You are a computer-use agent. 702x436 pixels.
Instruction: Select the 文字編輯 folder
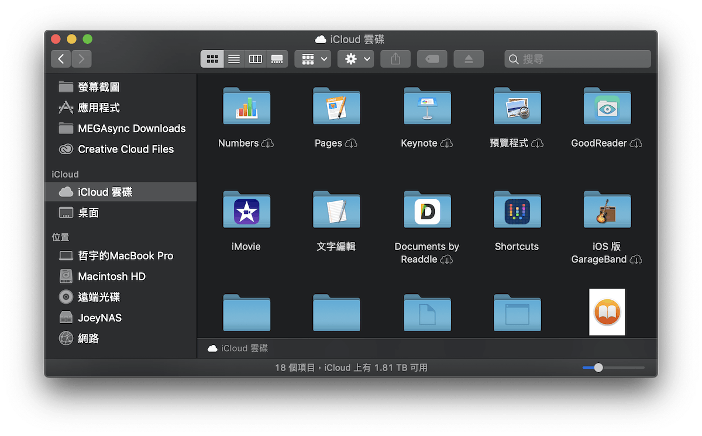336,210
